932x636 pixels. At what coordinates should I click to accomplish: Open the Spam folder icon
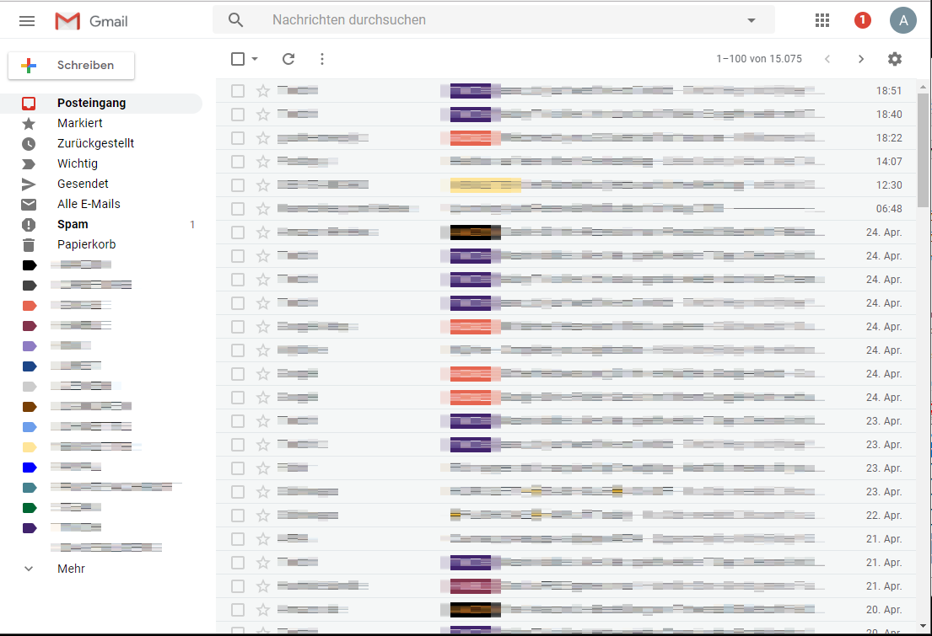pos(29,224)
